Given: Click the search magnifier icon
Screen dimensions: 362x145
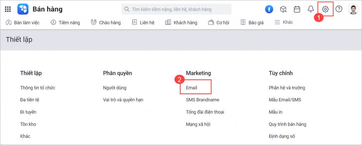Looking at the screenshot, I should click(127, 9).
